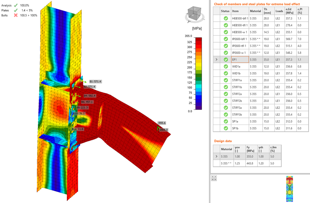Click the expand-view arrows icon below the table
Viewport: 310px width, 203px height.
[213, 178]
